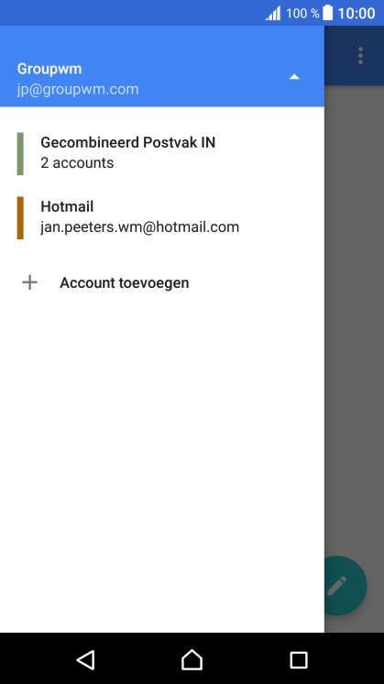Screen dimensions: 384x684
Task: Tap the orange Hotmail account color bar
Action: (x=20, y=217)
